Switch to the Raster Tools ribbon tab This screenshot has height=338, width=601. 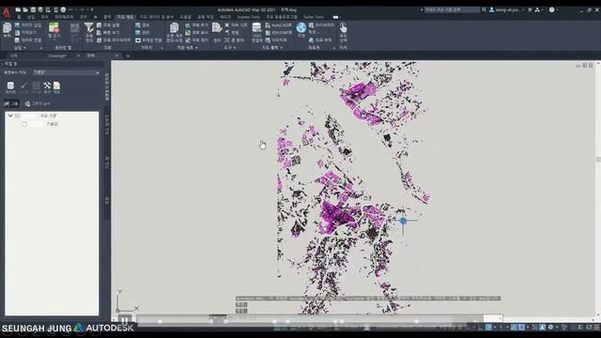point(313,17)
